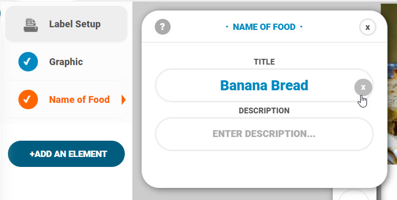Click the TITLE label above the field
The height and width of the screenshot is (200, 397).
(264, 62)
